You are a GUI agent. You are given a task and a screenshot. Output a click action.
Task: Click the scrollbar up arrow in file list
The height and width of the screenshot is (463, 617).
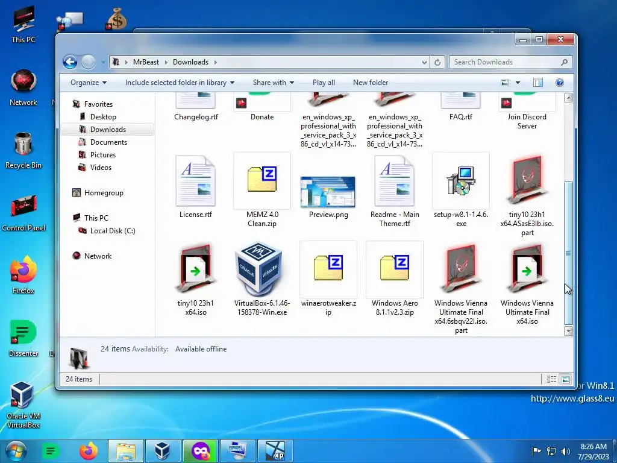[568, 98]
